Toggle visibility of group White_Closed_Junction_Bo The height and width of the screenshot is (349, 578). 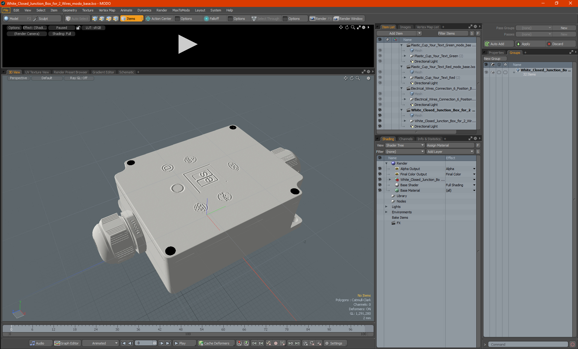click(x=486, y=72)
